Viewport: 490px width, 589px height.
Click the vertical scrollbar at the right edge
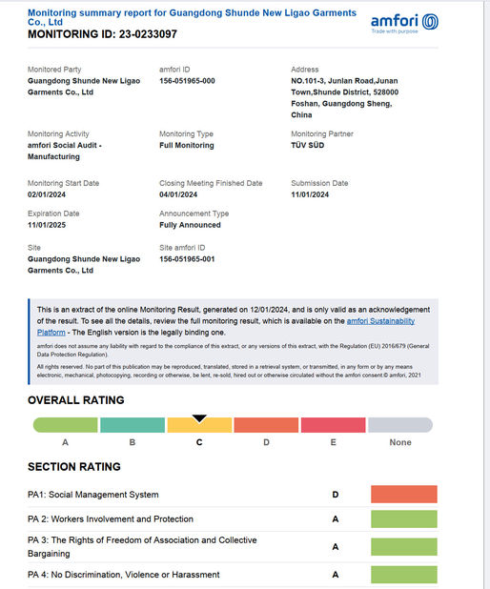pos(486,294)
